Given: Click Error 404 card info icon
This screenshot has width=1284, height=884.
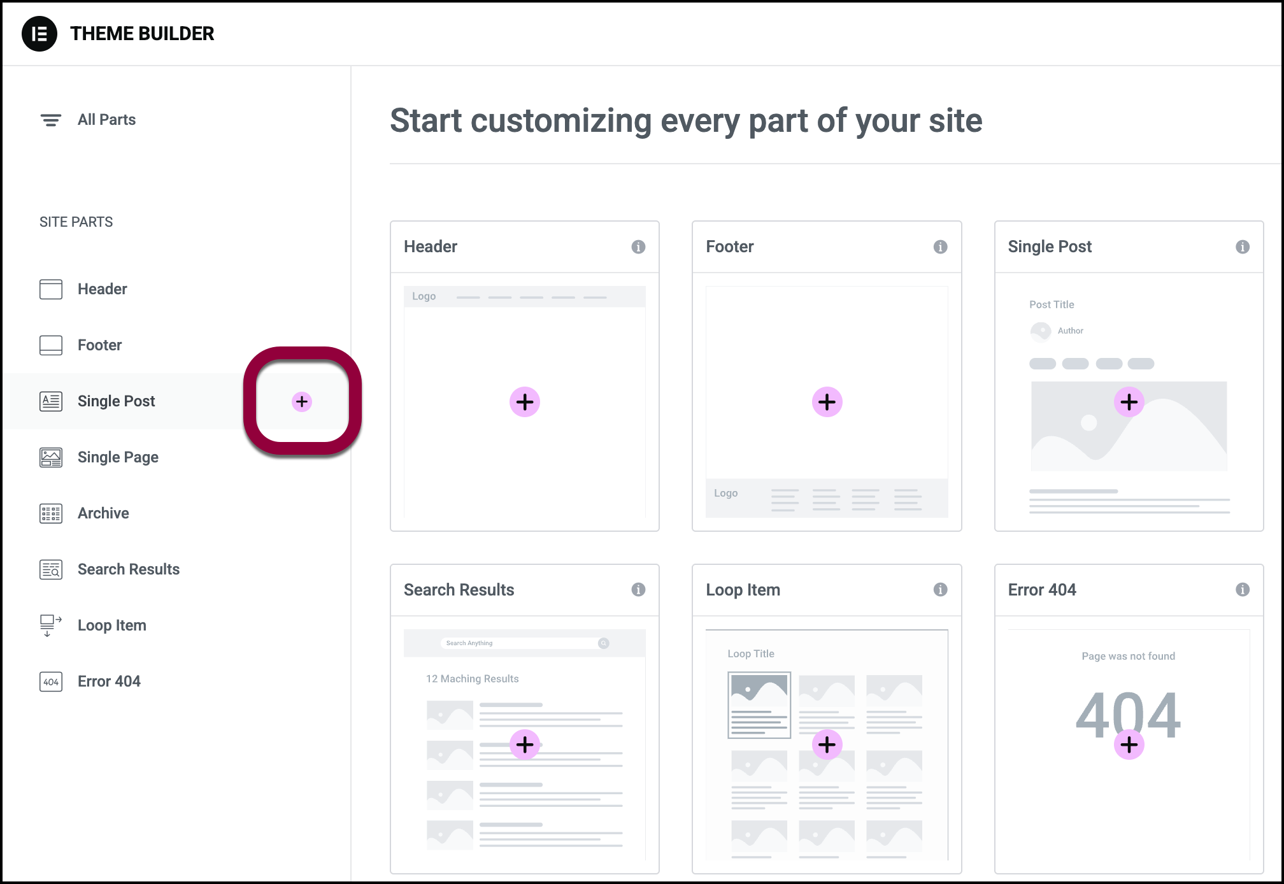Looking at the screenshot, I should [1242, 590].
